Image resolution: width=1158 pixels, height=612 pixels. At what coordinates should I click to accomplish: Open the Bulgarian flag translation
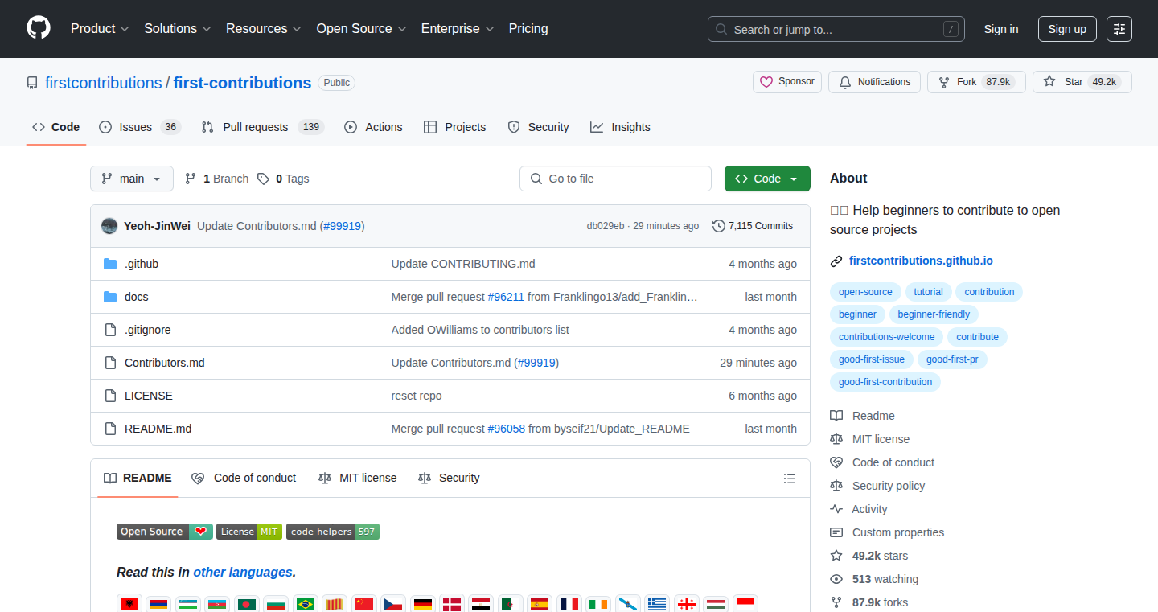(276, 604)
